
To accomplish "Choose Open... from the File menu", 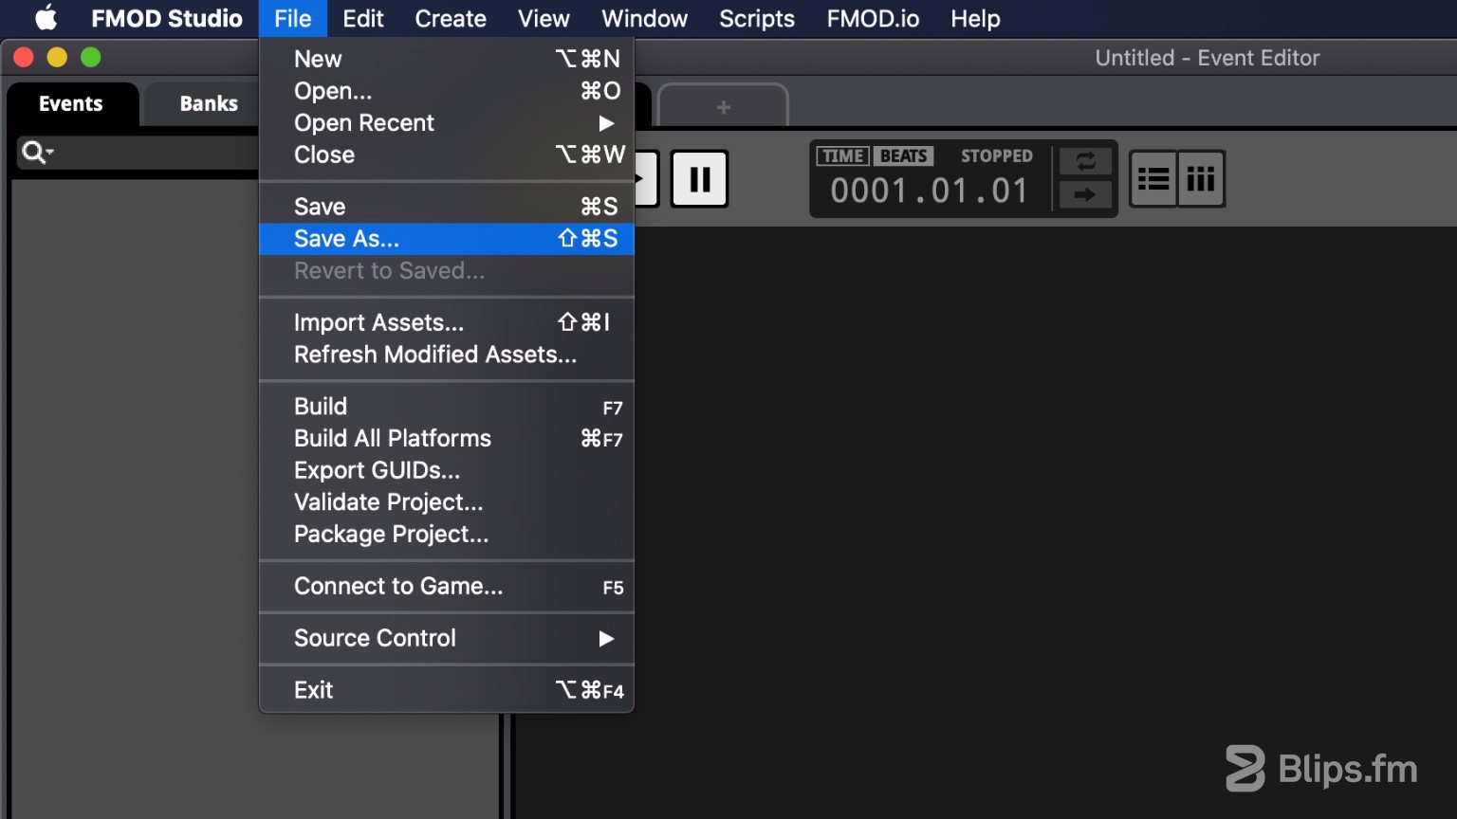I will [446, 91].
